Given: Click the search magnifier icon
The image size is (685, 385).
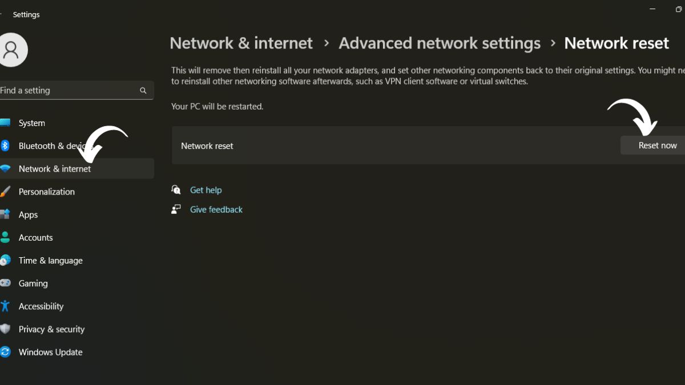Looking at the screenshot, I should coord(143,90).
